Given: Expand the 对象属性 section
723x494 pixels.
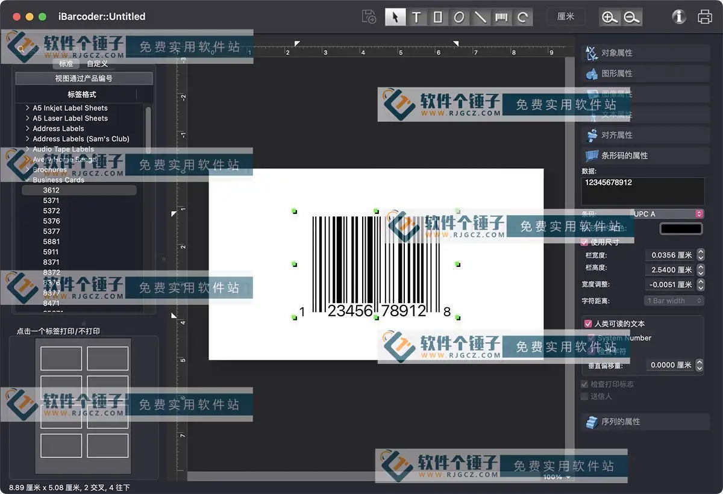Looking at the screenshot, I should (646, 53).
